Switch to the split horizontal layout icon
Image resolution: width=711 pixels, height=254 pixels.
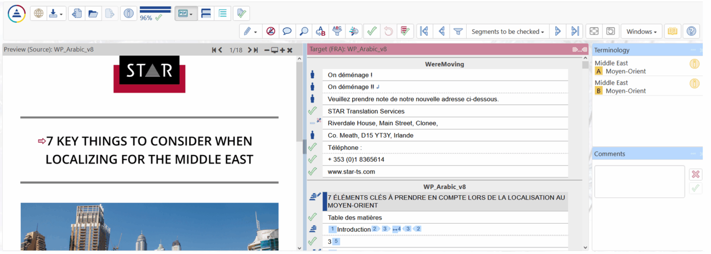[206, 14]
